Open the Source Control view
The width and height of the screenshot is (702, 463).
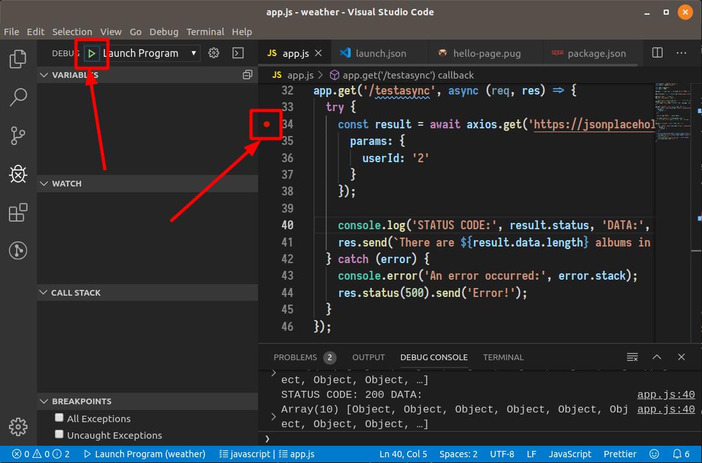pyautogui.click(x=17, y=135)
